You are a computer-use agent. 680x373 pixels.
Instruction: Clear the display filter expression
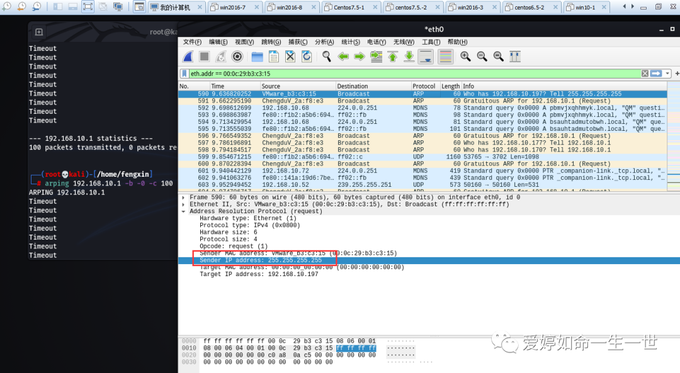click(x=645, y=74)
